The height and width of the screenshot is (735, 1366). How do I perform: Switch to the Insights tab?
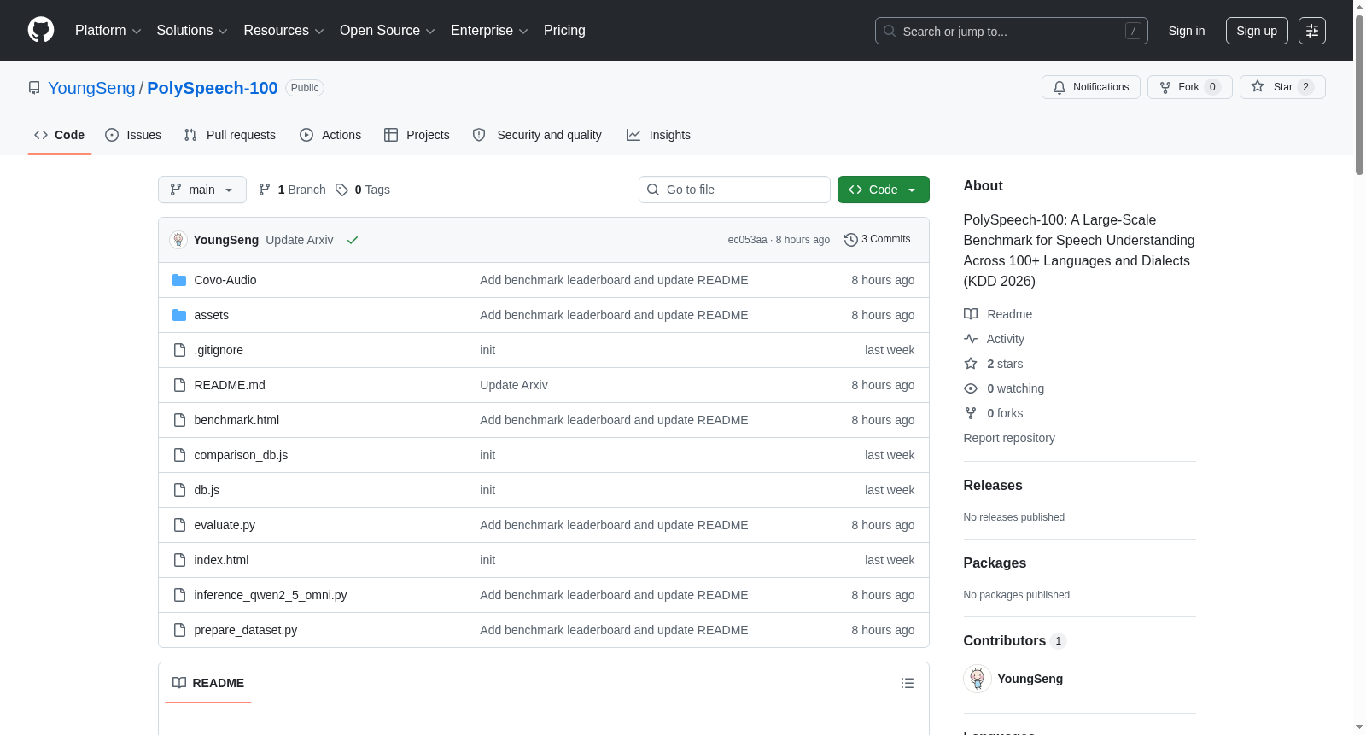tap(658, 135)
